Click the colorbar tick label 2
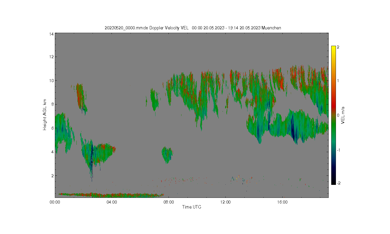This screenshot has height=234, width=390. tap(338, 47)
